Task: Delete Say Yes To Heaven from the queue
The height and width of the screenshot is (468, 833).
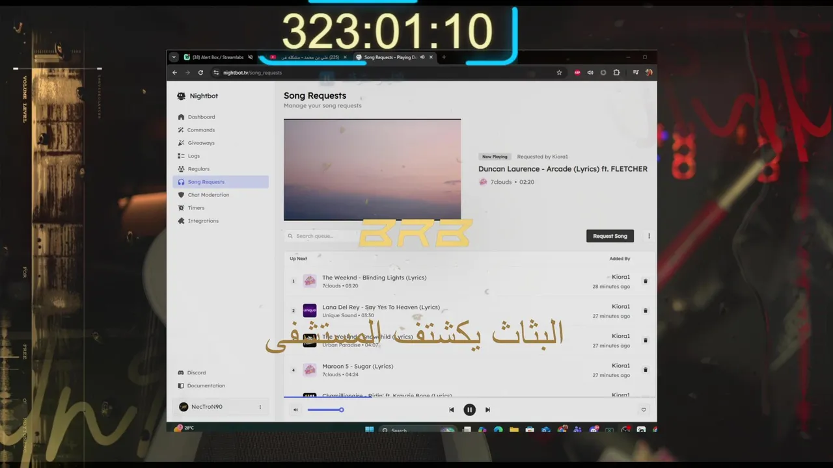Action: click(x=646, y=311)
